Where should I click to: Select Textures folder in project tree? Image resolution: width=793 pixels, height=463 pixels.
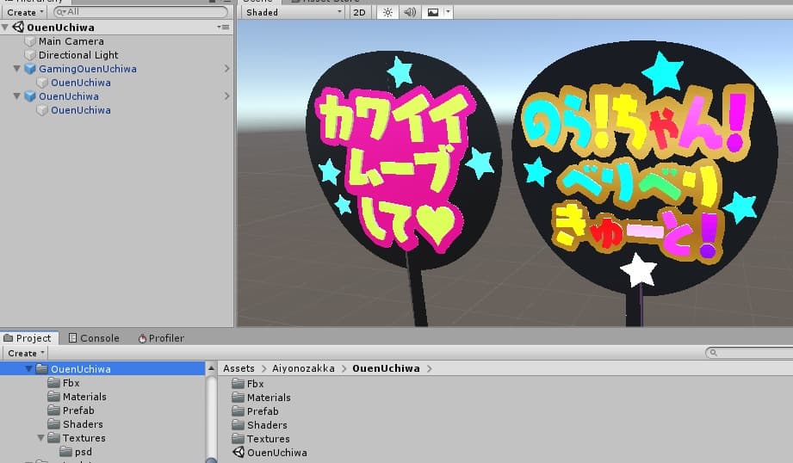pos(77,438)
